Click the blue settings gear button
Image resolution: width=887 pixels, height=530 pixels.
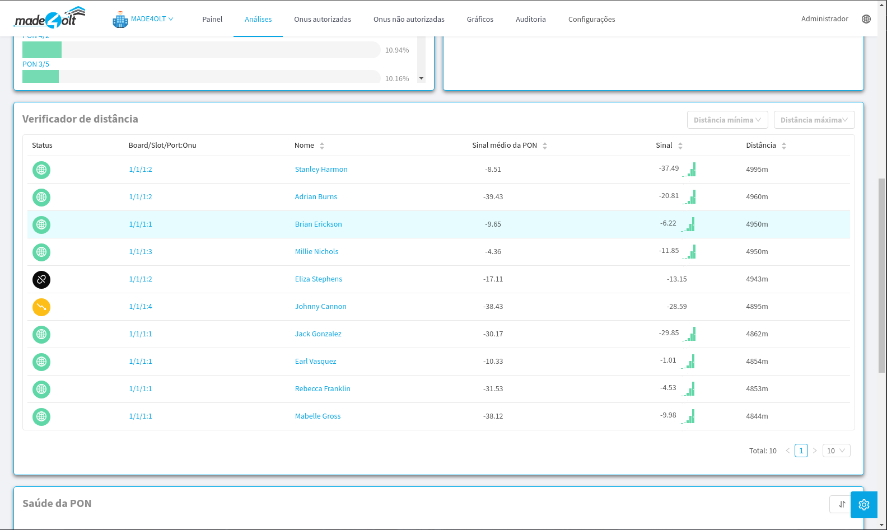point(863,504)
